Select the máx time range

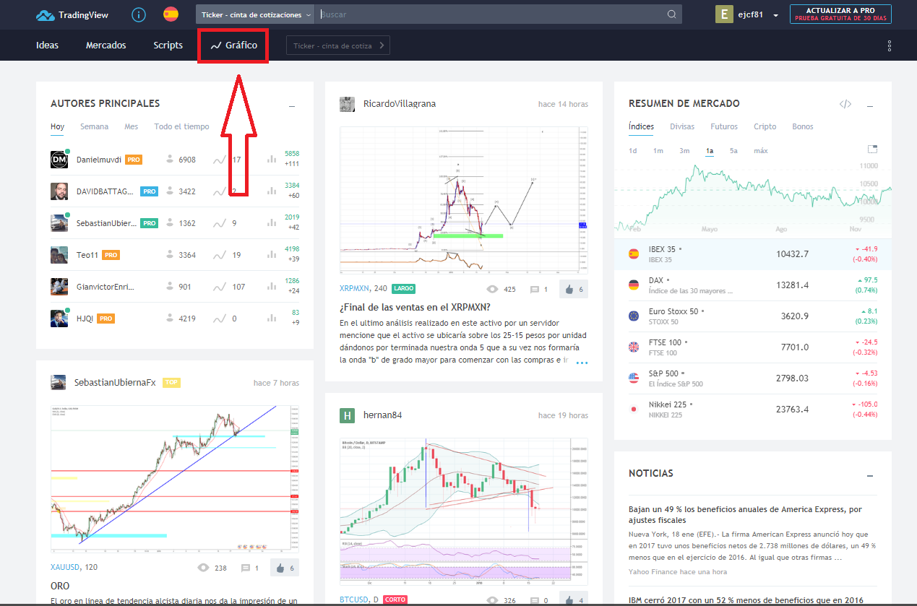(761, 151)
